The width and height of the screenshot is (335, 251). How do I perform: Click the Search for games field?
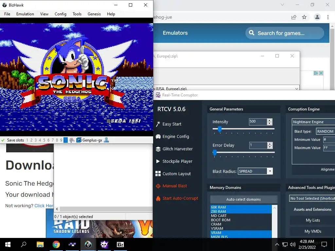[285, 33]
